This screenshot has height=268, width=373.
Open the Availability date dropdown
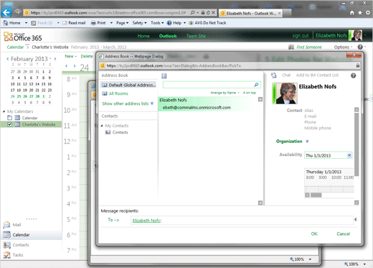tap(349, 155)
